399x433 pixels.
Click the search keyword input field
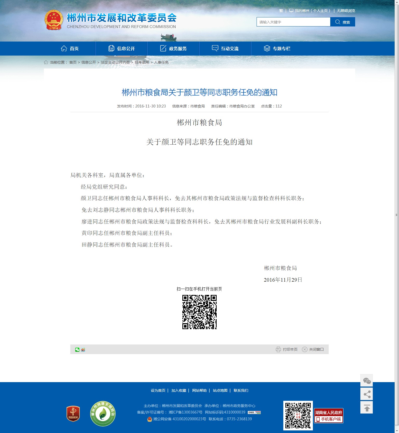(x=293, y=22)
